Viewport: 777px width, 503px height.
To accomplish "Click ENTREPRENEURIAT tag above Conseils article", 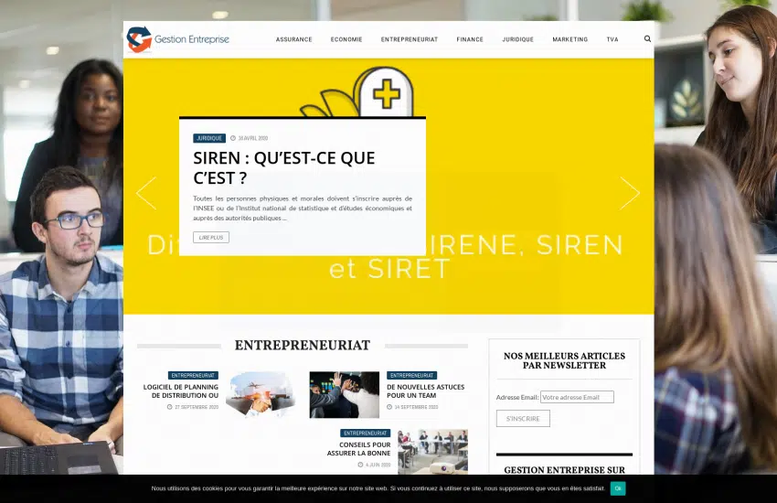I will coord(366,433).
